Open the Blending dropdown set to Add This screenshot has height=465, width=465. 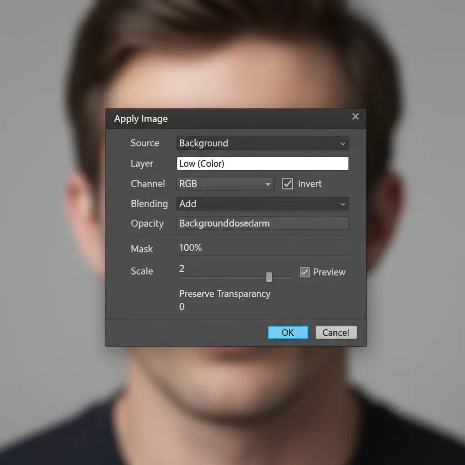pyautogui.click(x=262, y=204)
